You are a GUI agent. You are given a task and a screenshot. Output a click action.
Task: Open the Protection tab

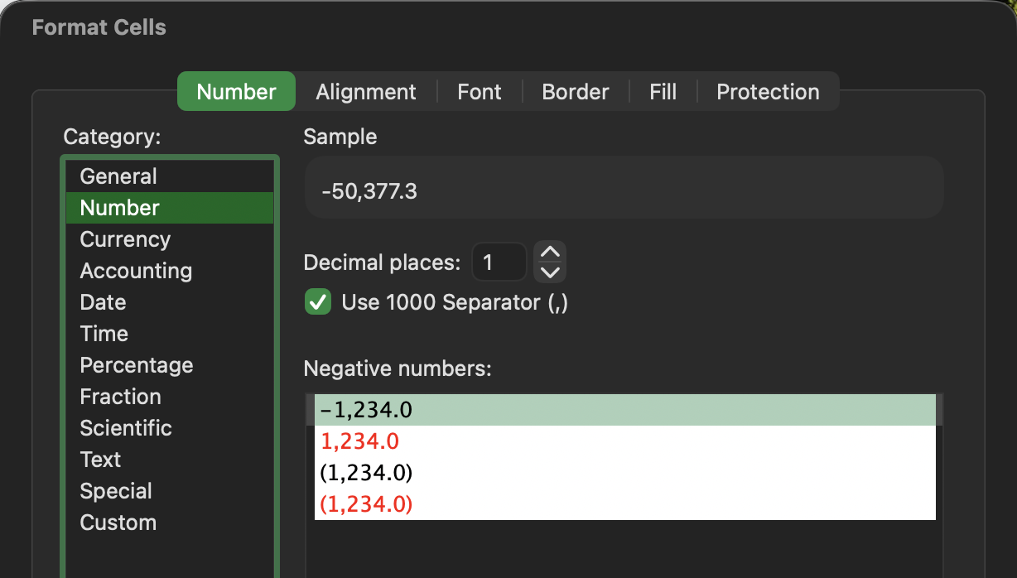click(x=768, y=92)
